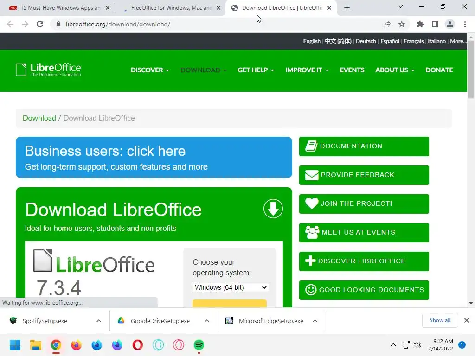Image resolution: width=475 pixels, height=356 pixels.
Task: Open the operating system dropdown
Action: 231,287
